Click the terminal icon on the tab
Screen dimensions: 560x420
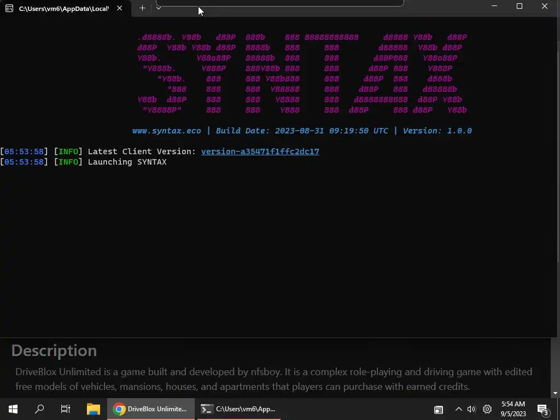[x=9, y=8]
